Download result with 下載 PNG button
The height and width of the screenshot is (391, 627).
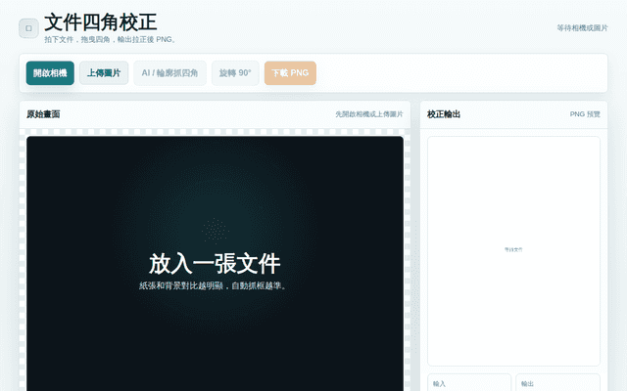pyautogui.click(x=290, y=73)
